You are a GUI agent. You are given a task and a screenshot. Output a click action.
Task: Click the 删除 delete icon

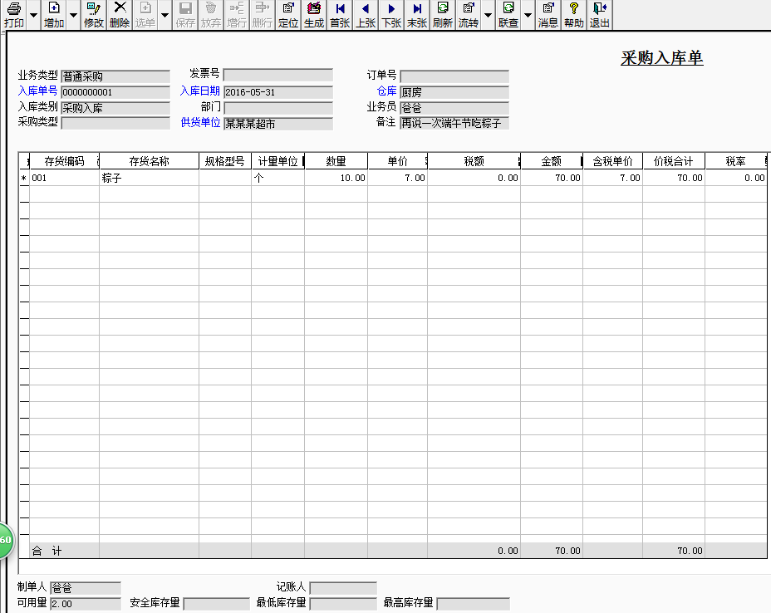pos(120,15)
